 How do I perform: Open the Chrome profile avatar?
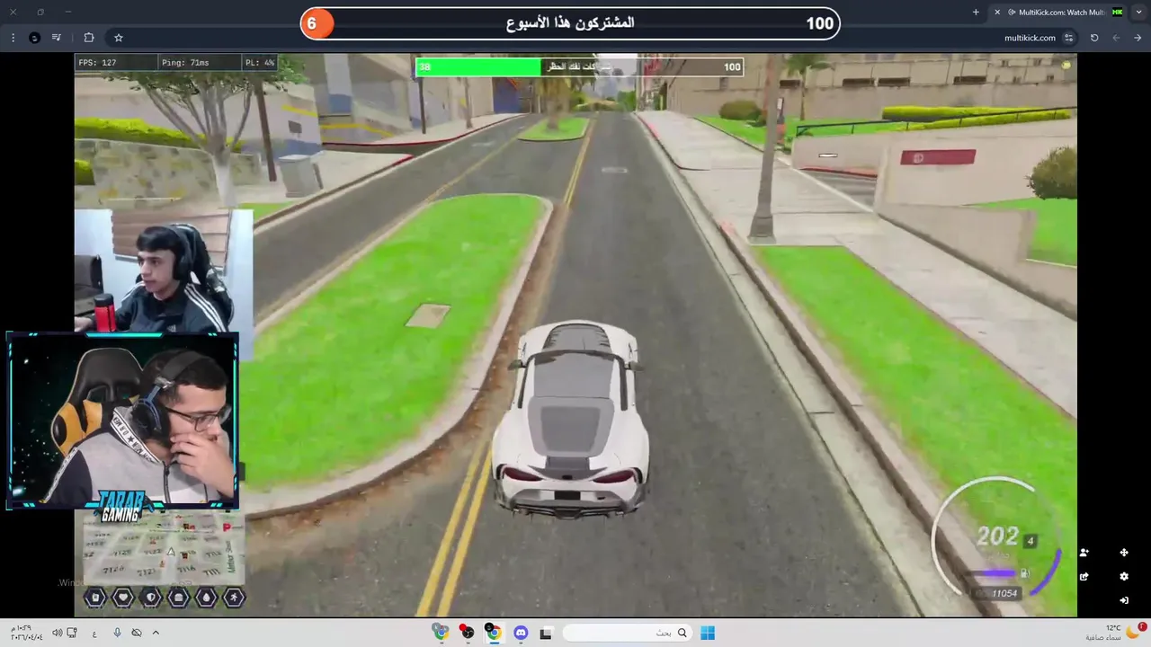[x=34, y=38]
